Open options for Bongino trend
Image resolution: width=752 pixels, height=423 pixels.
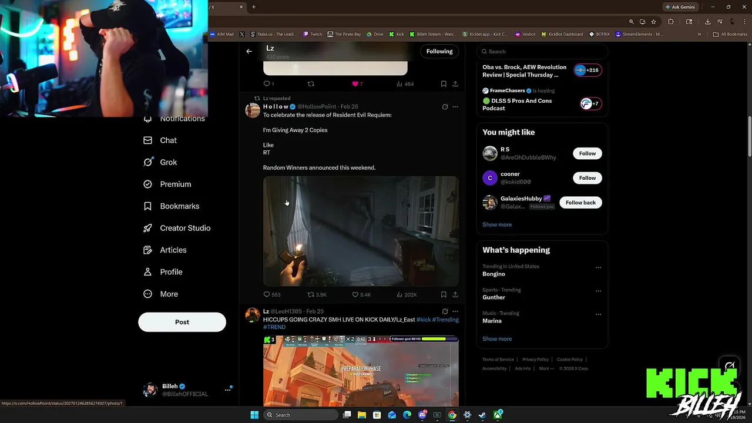598,267
